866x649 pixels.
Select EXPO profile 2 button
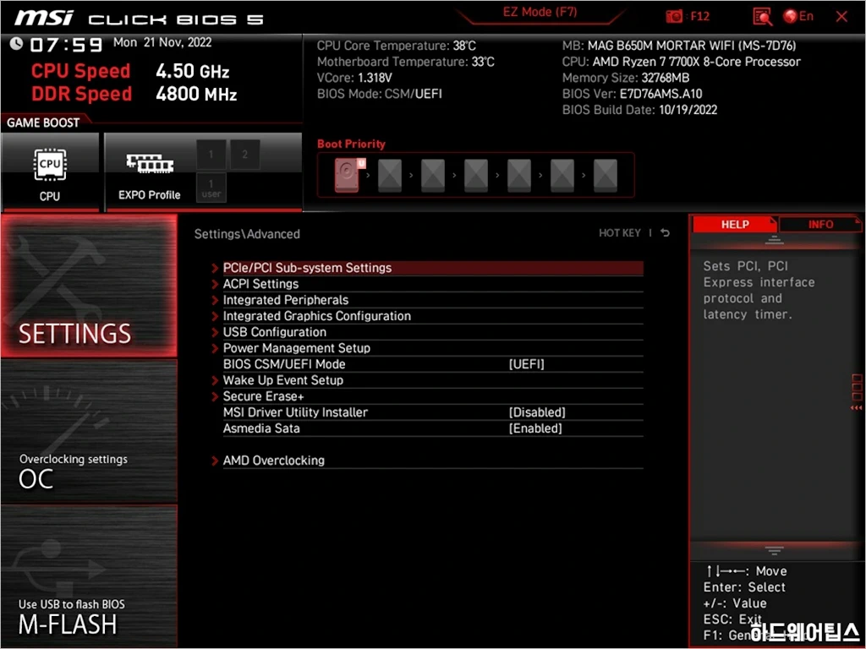244,155
